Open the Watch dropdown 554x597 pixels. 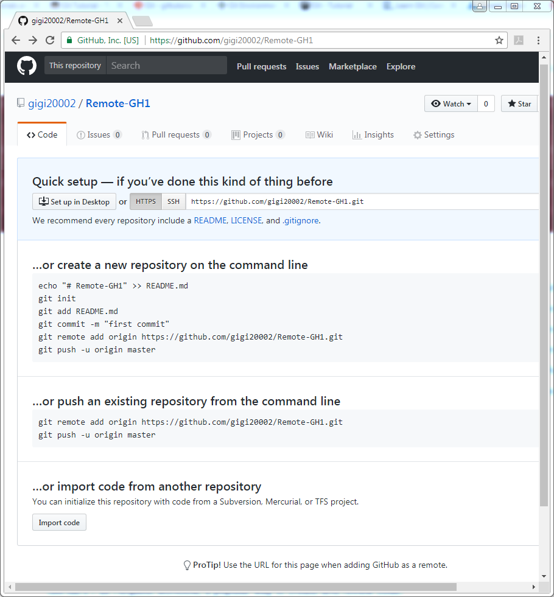click(x=451, y=103)
